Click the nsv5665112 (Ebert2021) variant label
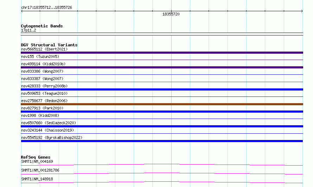The height and width of the screenshot is (187, 313). click(x=44, y=49)
